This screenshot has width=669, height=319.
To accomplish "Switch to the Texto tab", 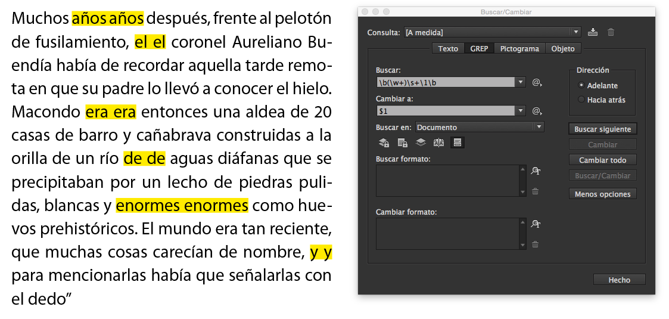I will tap(448, 49).
